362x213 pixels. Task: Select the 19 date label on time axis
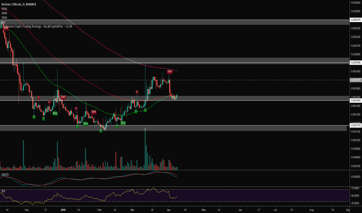click(332, 210)
